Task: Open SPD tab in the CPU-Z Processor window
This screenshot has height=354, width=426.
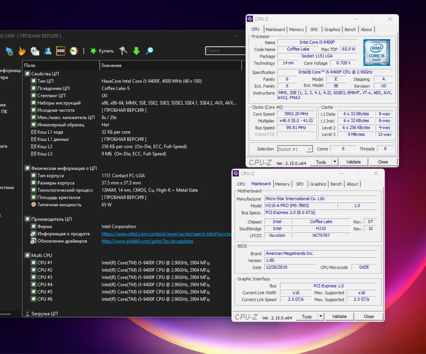Action: [x=314, y=29]
